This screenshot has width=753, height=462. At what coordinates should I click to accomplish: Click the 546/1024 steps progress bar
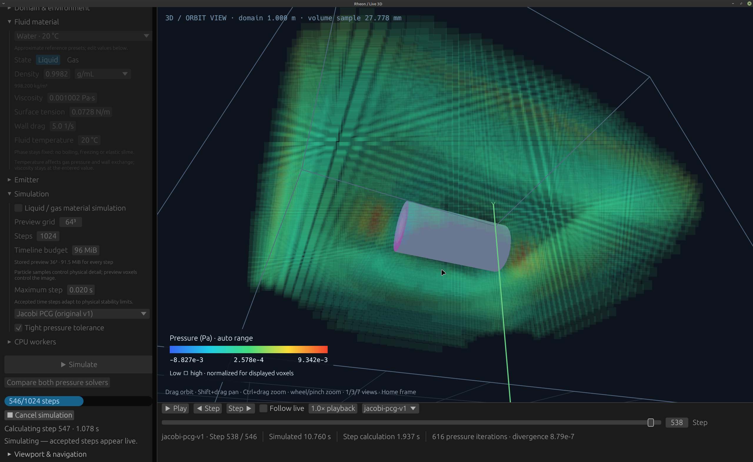[x=78, y=401]
